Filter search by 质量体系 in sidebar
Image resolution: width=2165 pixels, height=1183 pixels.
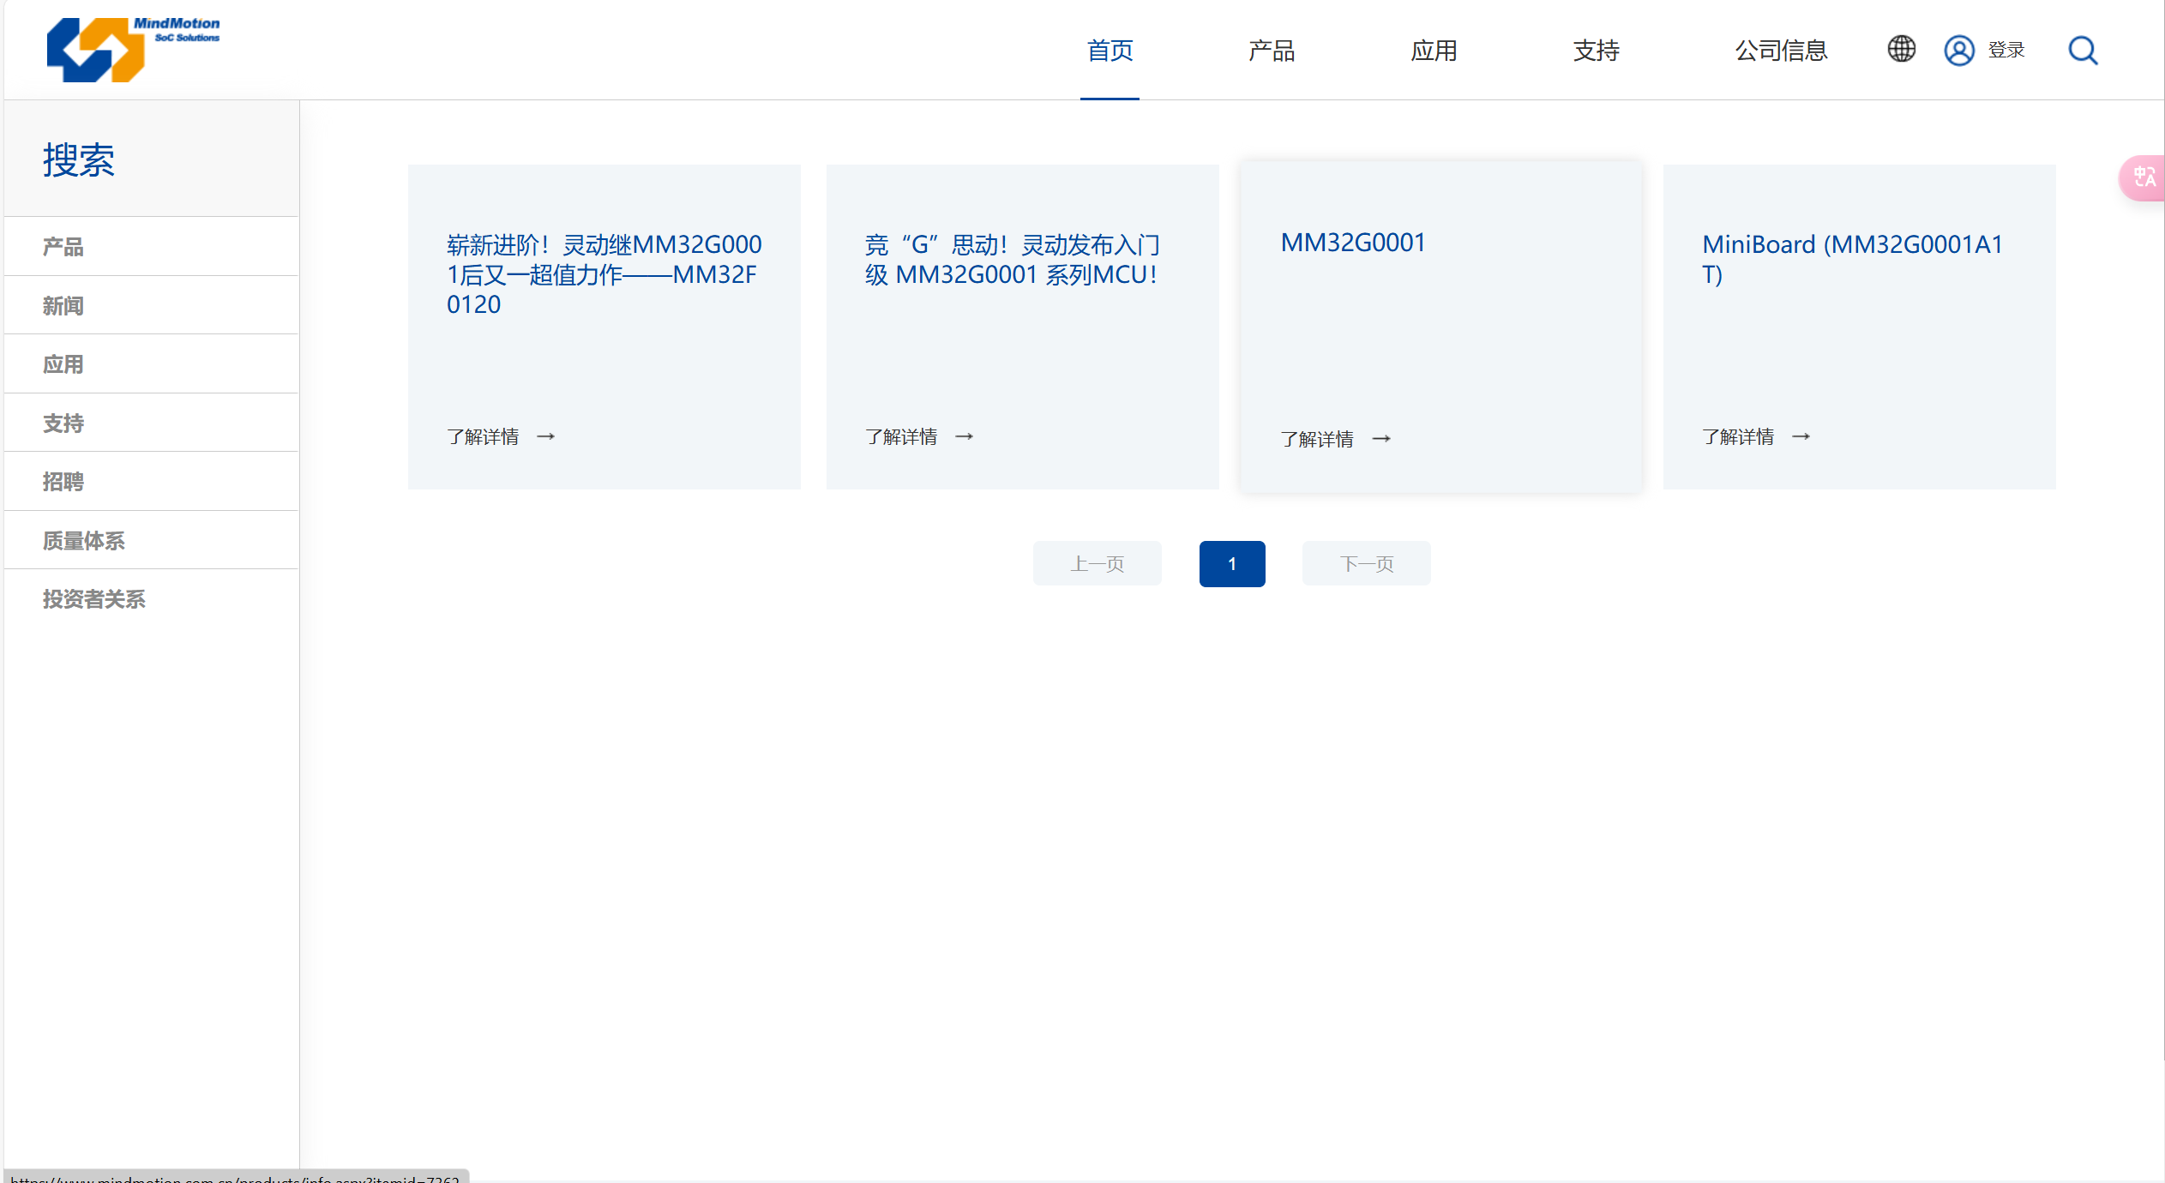(x=84, y=540)
